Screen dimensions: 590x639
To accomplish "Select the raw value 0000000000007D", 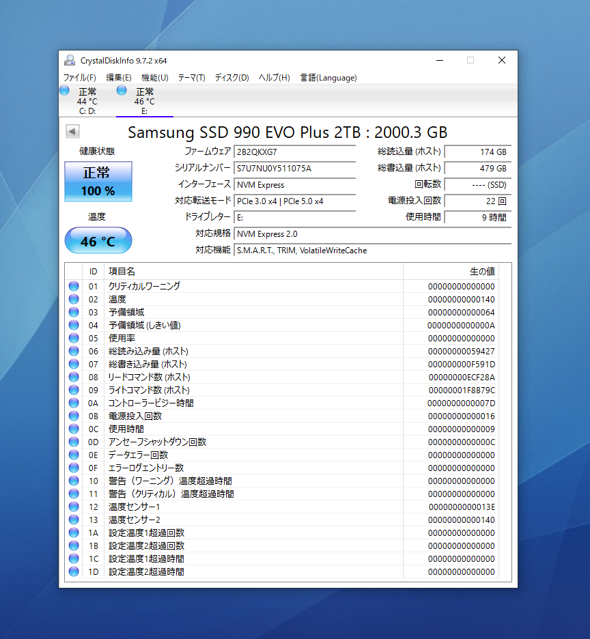I will point(461,403).
